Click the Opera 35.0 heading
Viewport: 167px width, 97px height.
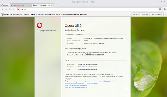click(73, 26)
